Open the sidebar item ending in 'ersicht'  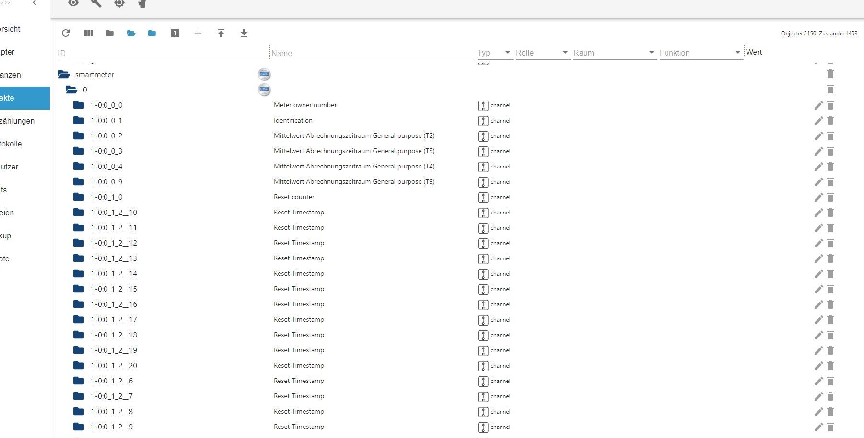click(25, 29)
